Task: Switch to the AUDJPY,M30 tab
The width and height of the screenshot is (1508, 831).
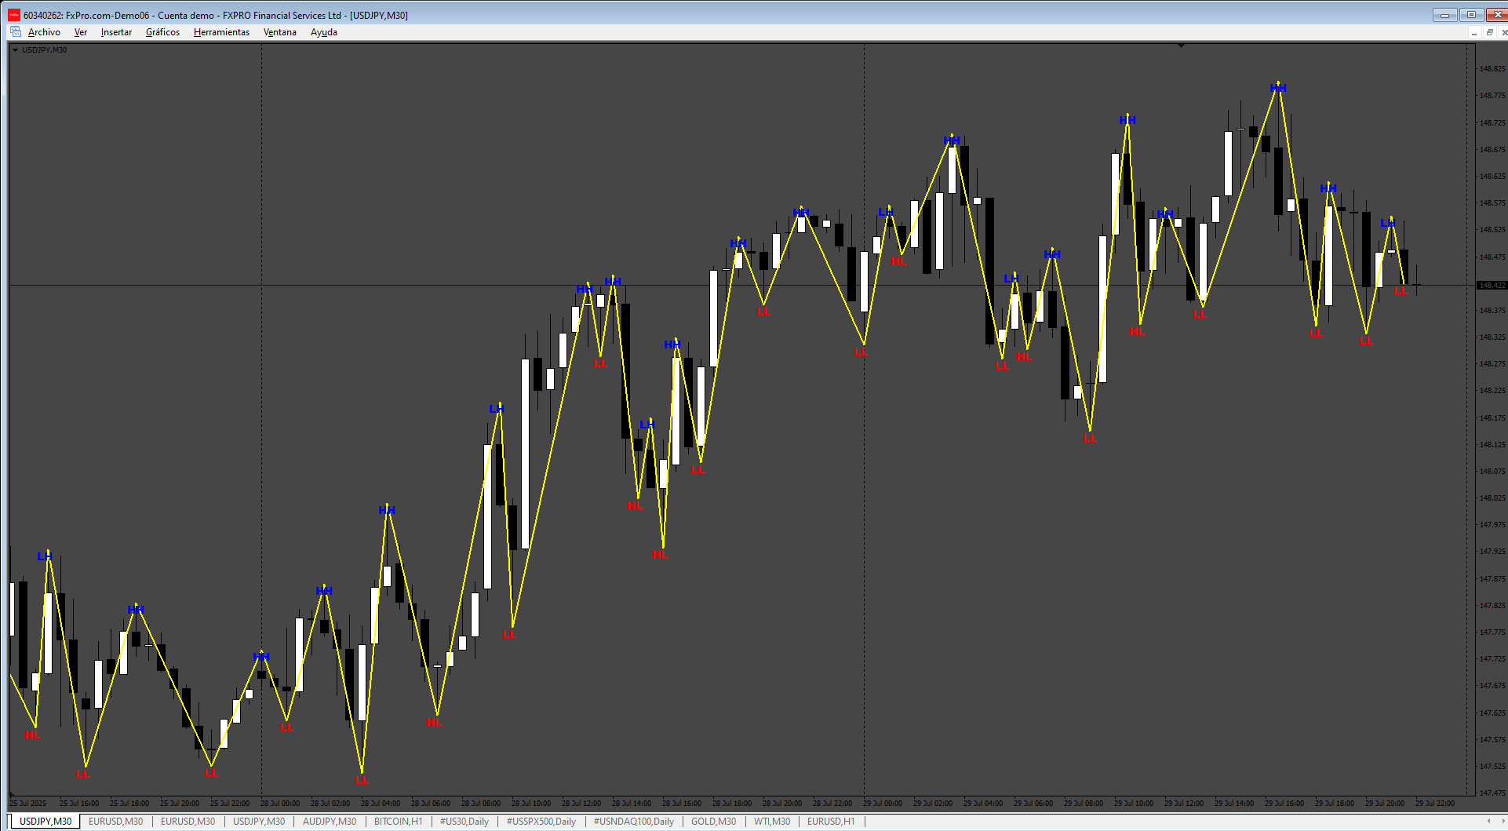Action: 330,822
